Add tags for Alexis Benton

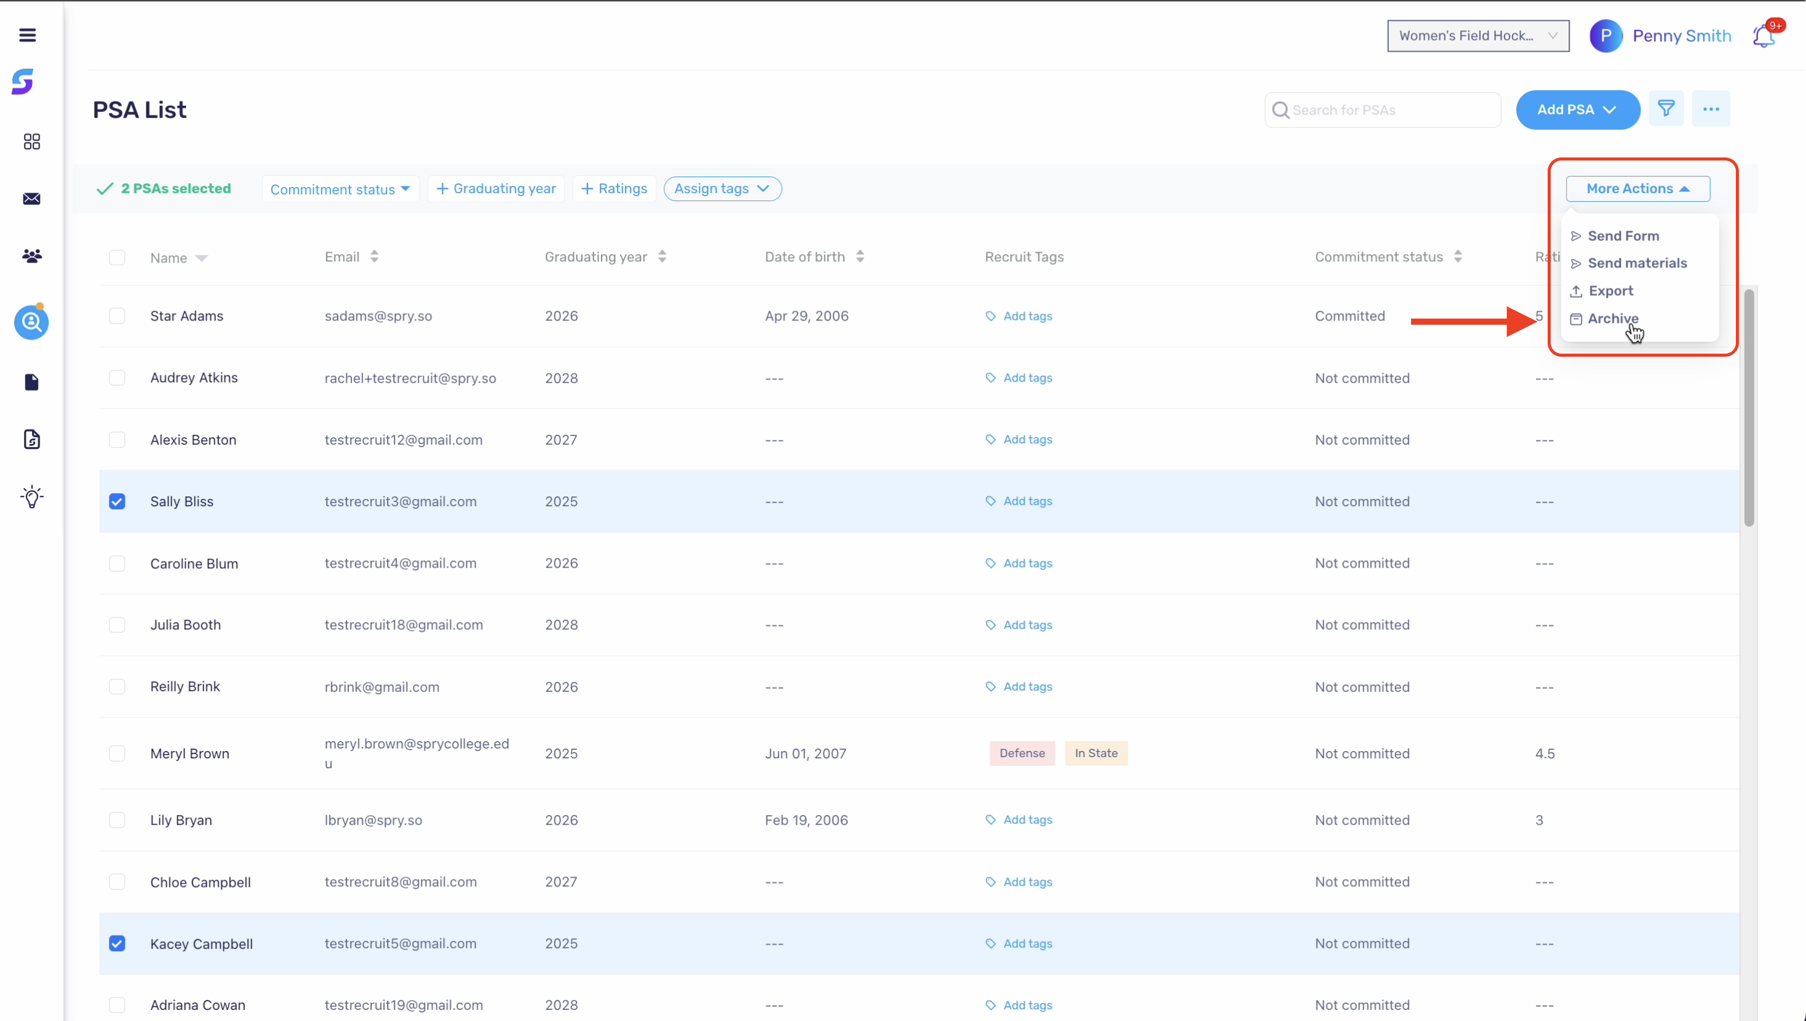pyautogui.click(x=1019, y=440)
